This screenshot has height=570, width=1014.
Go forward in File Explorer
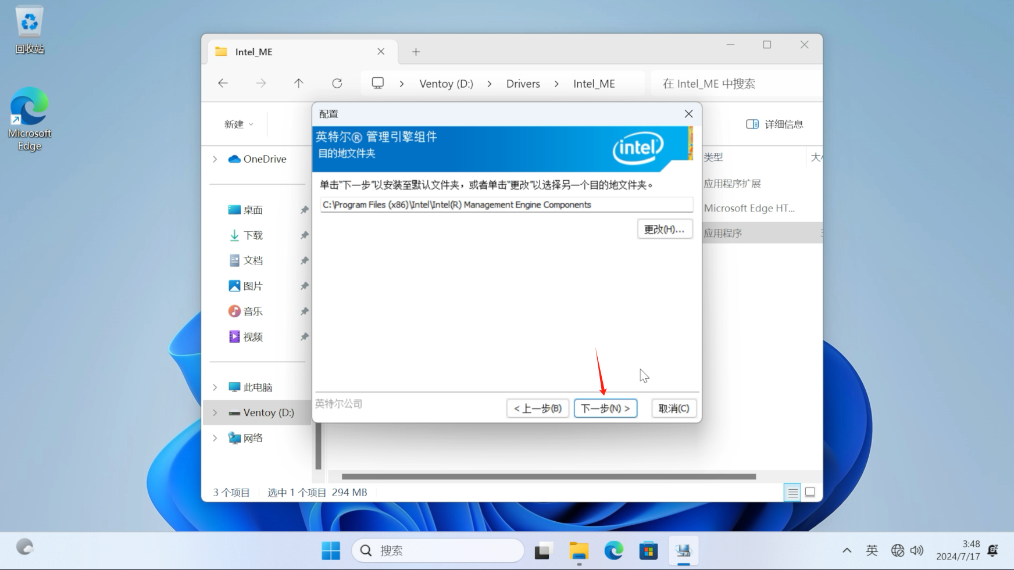pyautogui.click(x=261, y=83)
